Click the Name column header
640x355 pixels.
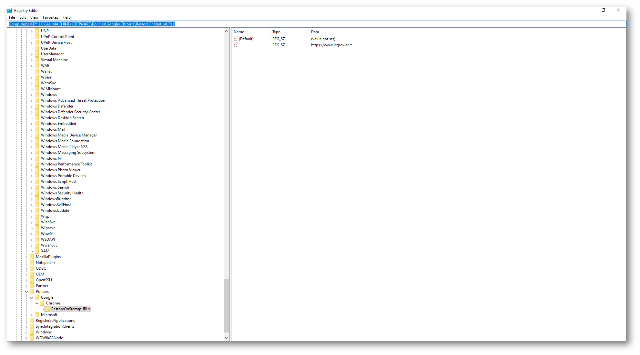(x=251, y=32)
